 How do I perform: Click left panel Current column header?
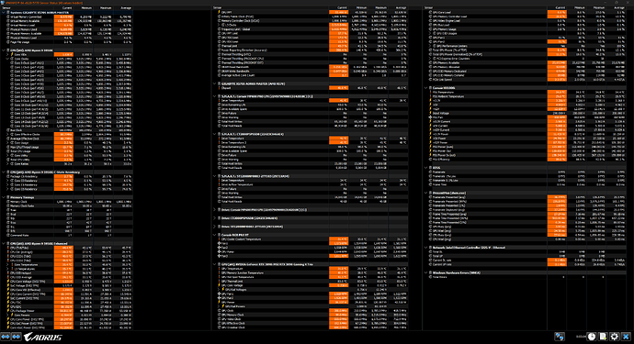pos(64,7)
